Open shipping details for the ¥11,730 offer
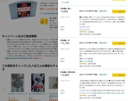 [x=103, y=43]
